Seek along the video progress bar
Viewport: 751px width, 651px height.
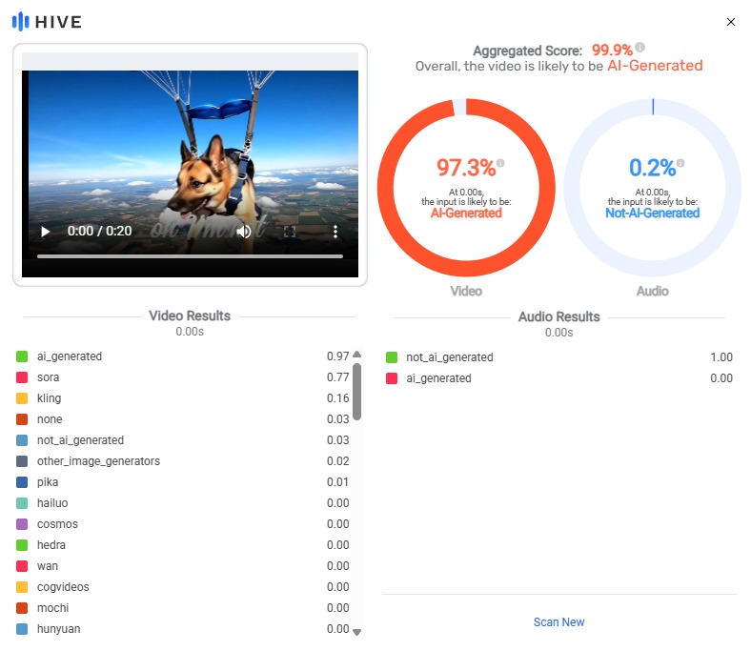190,256
